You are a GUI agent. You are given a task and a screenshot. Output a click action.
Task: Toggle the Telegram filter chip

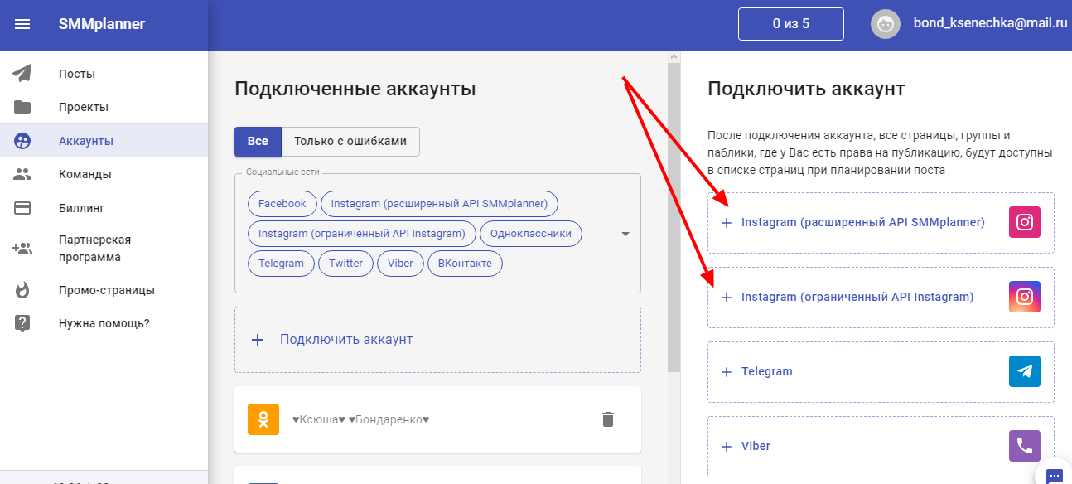click(x=281, y=264)
